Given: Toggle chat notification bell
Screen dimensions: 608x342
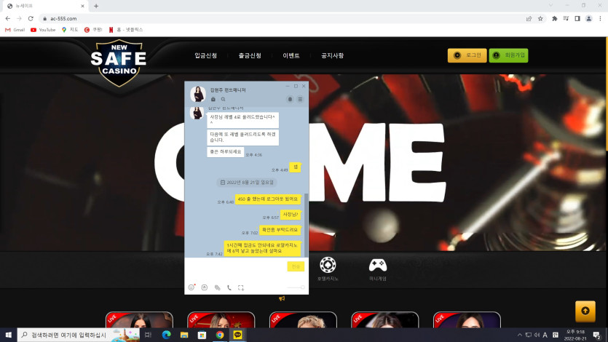Looking at the screenshot, I should [x=290, y=99].
